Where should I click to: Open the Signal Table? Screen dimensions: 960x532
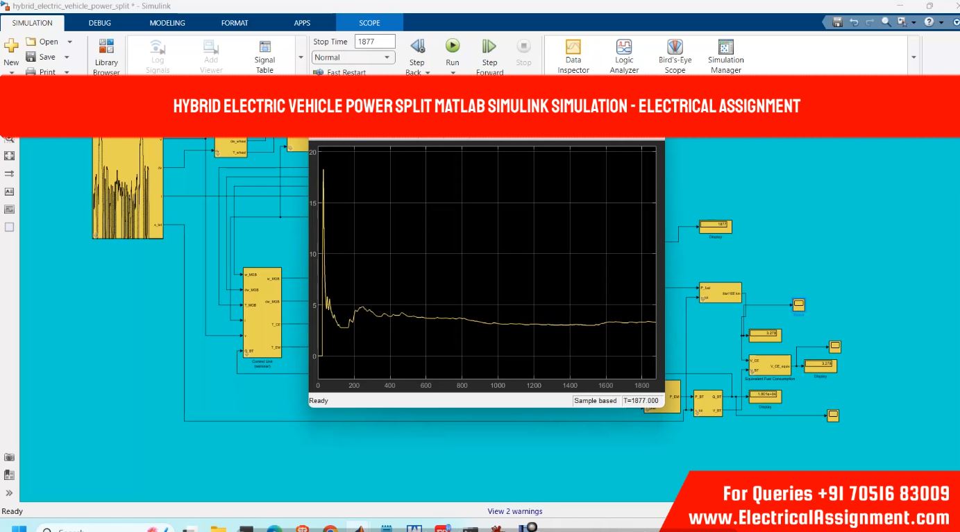pyautogui.click(x=264, y=54)
